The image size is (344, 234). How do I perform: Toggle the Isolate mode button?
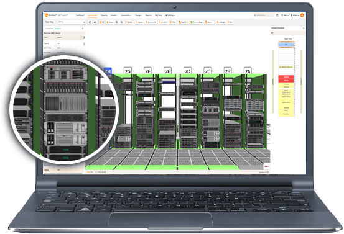click(x=129, y=22)
